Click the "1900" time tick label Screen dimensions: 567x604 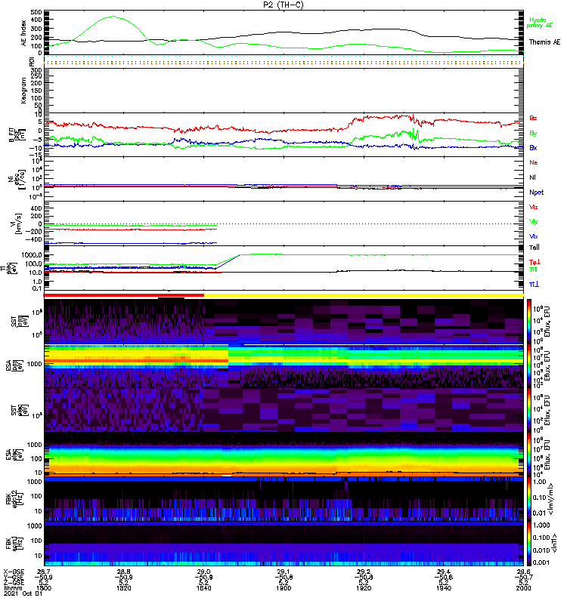click(283, 588)
